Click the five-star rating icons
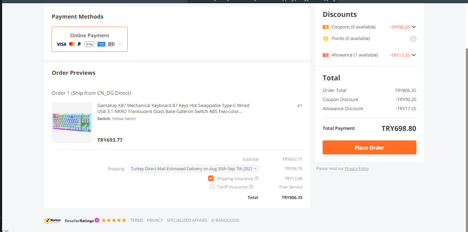Image resolution: width=468 pixels, height=232 pixels. tap(114, 220)
